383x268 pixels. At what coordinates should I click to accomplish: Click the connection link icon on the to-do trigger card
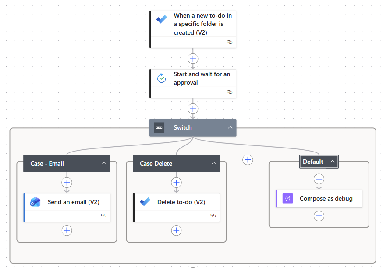(x=230, y=42)
